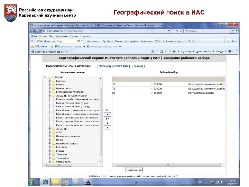Image resolution: width=249 pixels, height=187 pixels.
Task: Click the RSS feeds icon in command bar
Action: (161, 51)
